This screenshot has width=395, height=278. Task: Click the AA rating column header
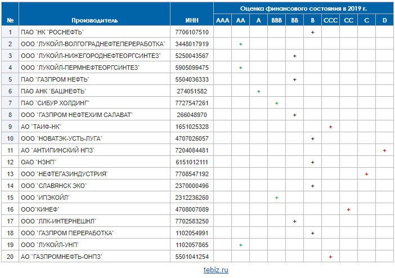[241, 20]
